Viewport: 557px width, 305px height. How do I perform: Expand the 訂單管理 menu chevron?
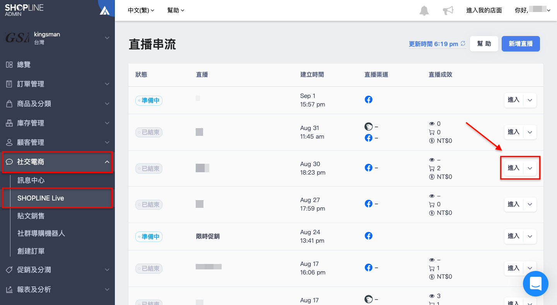(x=107, y=84)
